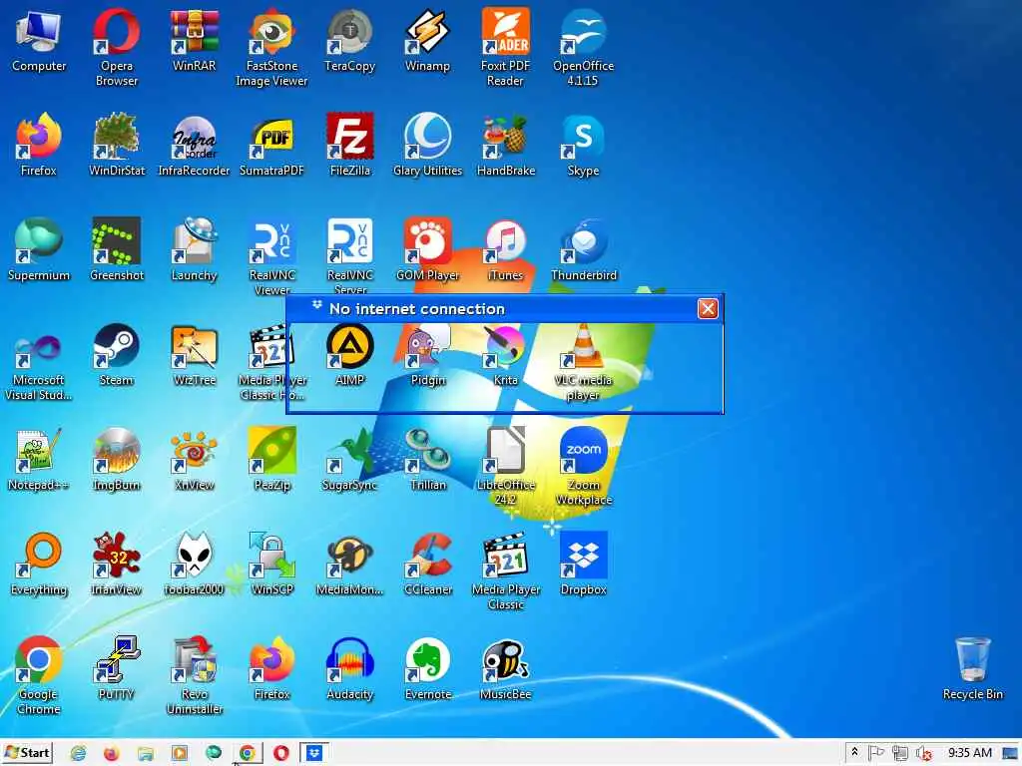Launch Internet Explorer from taskbar
1022x766 pixels.
78,753
